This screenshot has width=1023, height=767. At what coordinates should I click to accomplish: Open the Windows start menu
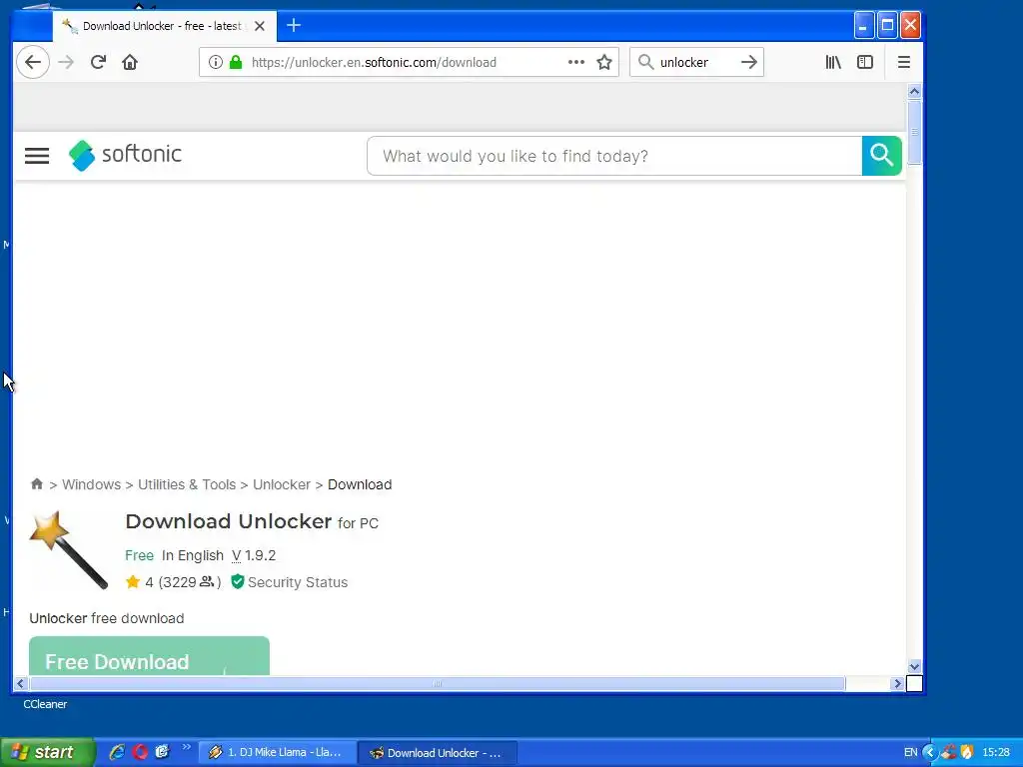click(x=47, y=752)
